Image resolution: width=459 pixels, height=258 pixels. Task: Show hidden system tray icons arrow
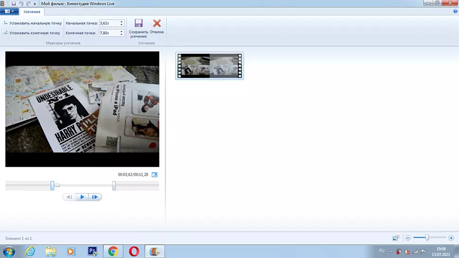click(391, 250)
